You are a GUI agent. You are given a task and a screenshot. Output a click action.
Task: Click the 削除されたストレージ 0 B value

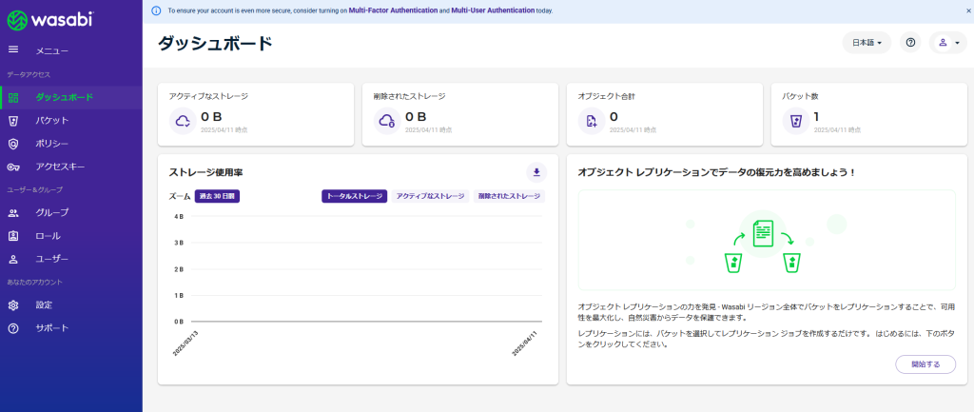click(417, 117)
